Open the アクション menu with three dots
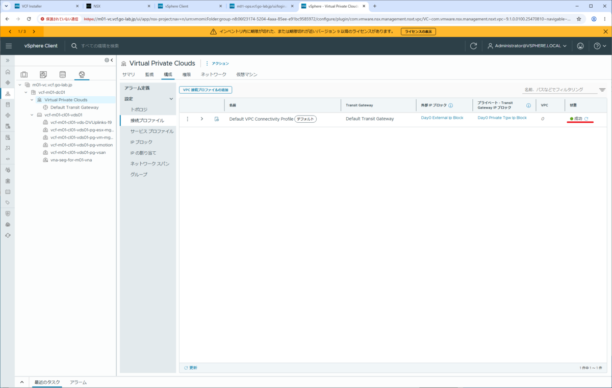 [217, 64]
